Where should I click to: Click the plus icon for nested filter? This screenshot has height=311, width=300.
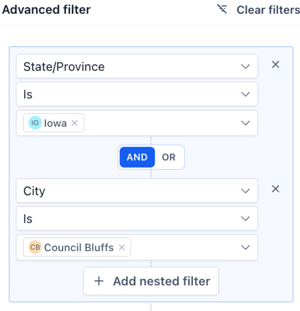click(x=99, y=281)
